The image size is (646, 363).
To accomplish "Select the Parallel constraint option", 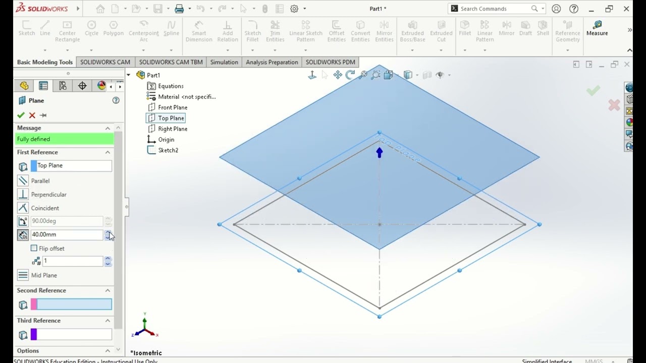I will click(x=23, y=180).
